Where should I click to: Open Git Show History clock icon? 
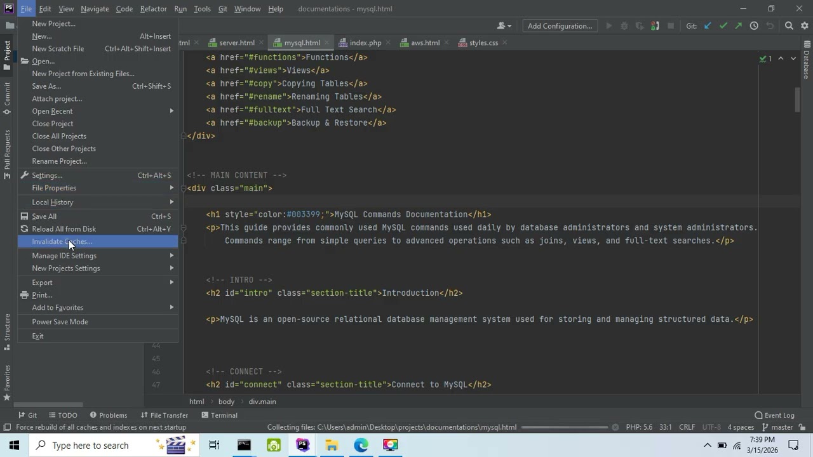754,26
